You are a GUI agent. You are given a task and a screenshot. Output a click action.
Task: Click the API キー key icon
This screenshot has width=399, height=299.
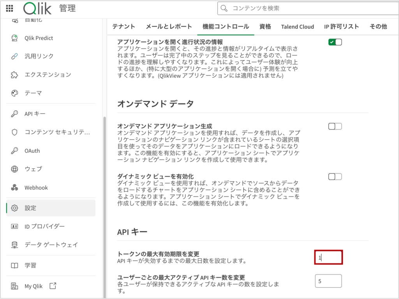(14, 114)
